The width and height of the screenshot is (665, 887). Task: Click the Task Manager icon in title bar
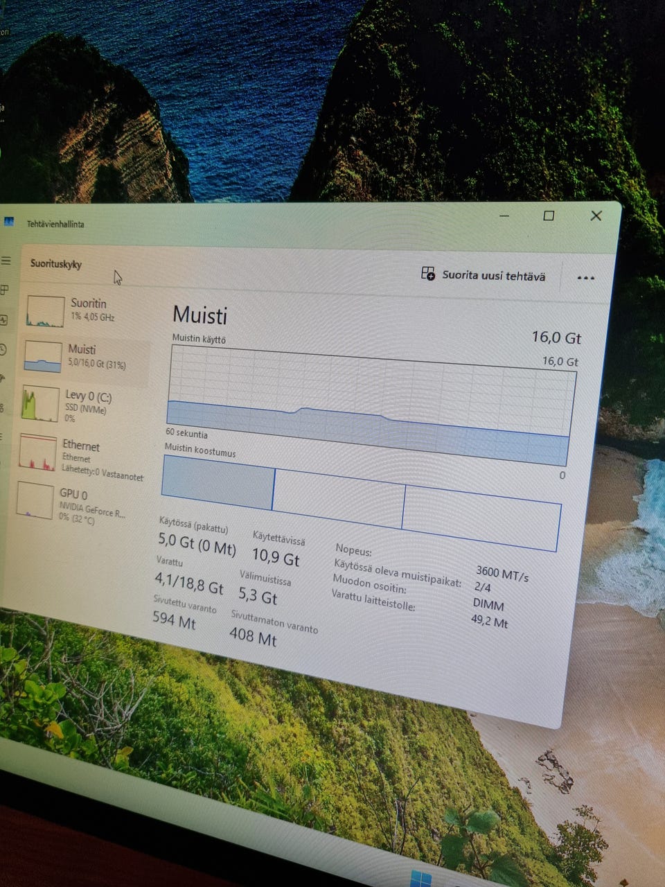coord(9,222)
